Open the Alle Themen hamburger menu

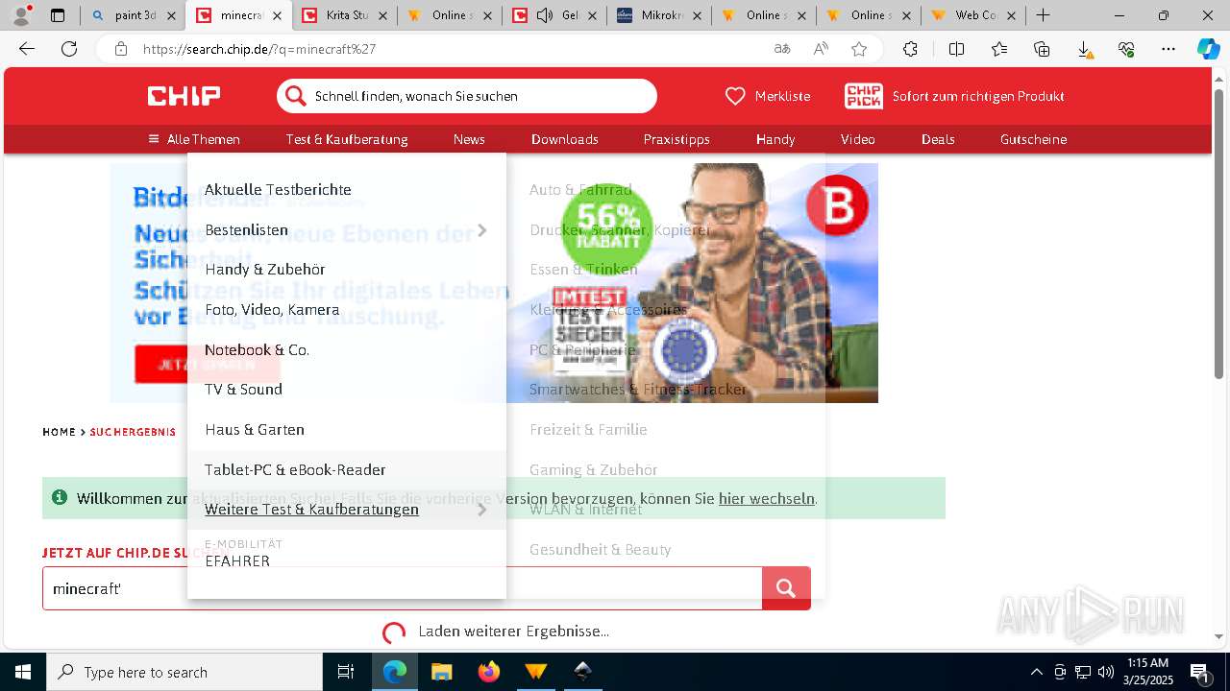(194, 139)
